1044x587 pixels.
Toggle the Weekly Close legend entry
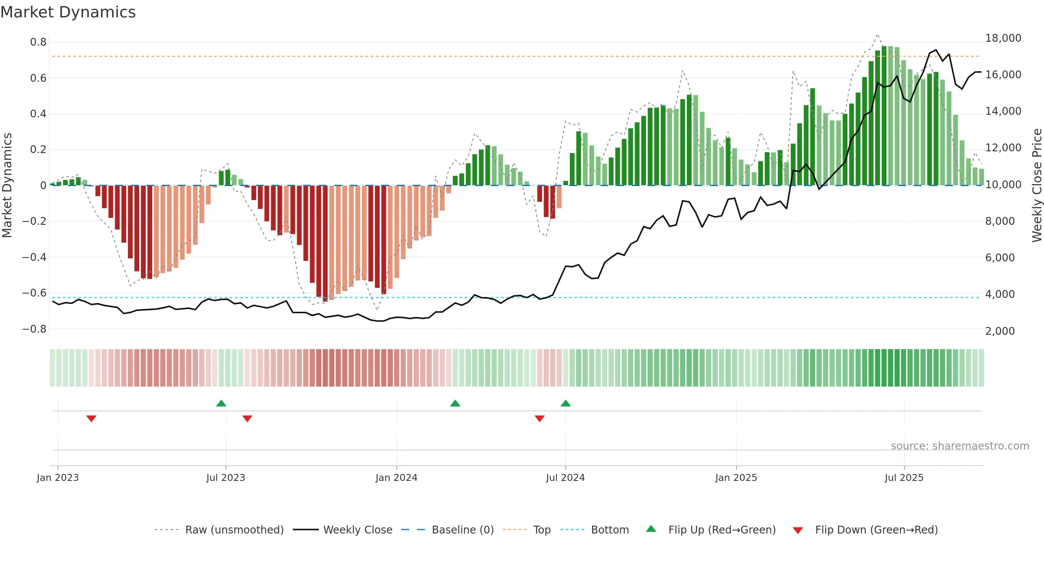click(343, 530)
